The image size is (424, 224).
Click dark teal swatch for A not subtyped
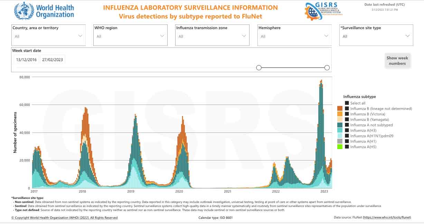pos(340,125)
